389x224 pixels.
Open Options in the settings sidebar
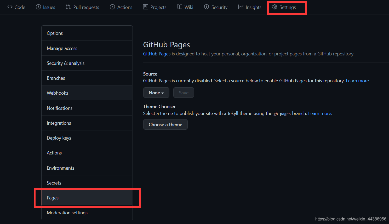(87, 33)
